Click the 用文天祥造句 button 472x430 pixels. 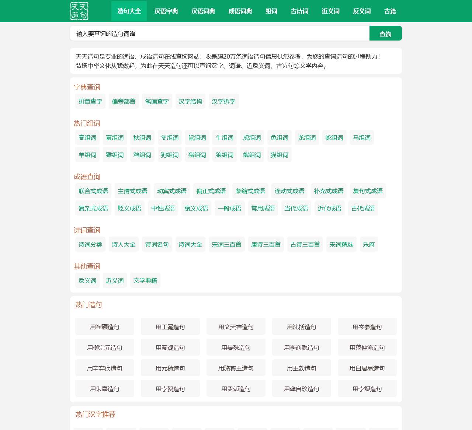coord(236,327)
